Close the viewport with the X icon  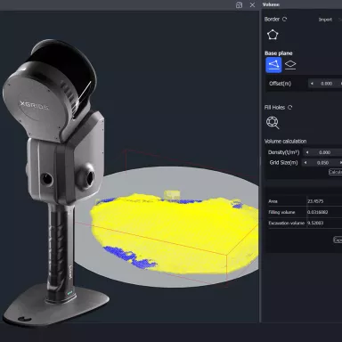(252, 5)
